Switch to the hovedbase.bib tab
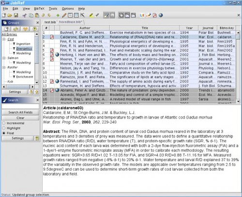The width and height of the screenshot is (242, 197). [x=71, y=22]
